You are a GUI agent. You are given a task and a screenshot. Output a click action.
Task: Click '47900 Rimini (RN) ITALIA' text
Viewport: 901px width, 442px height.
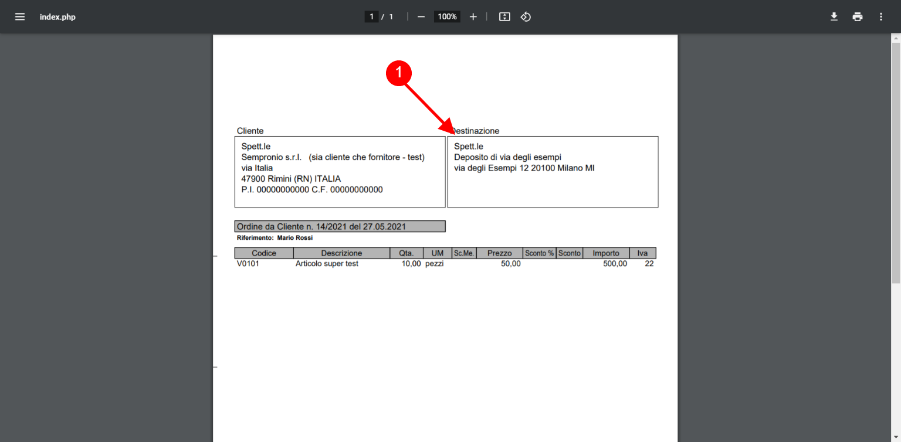point(291,179)
